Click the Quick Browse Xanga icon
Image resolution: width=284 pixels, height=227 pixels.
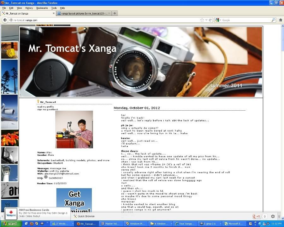click(x=75, y=216)
